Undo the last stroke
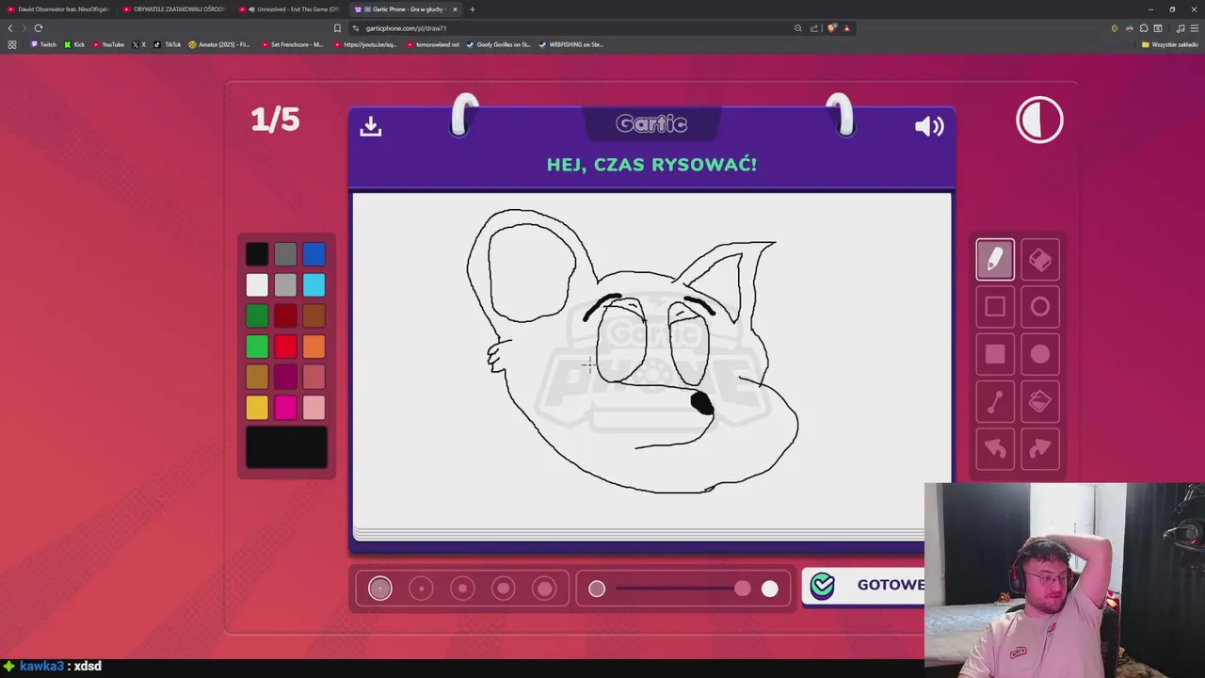Image resolution: width=1205 pixels, height=678 pixels. click(x=995, y=449)
